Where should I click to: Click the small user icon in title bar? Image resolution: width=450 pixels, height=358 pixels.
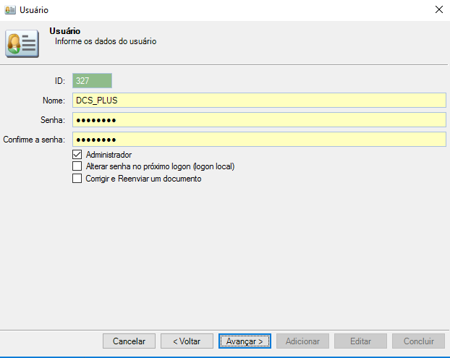(x=10, y=10)
